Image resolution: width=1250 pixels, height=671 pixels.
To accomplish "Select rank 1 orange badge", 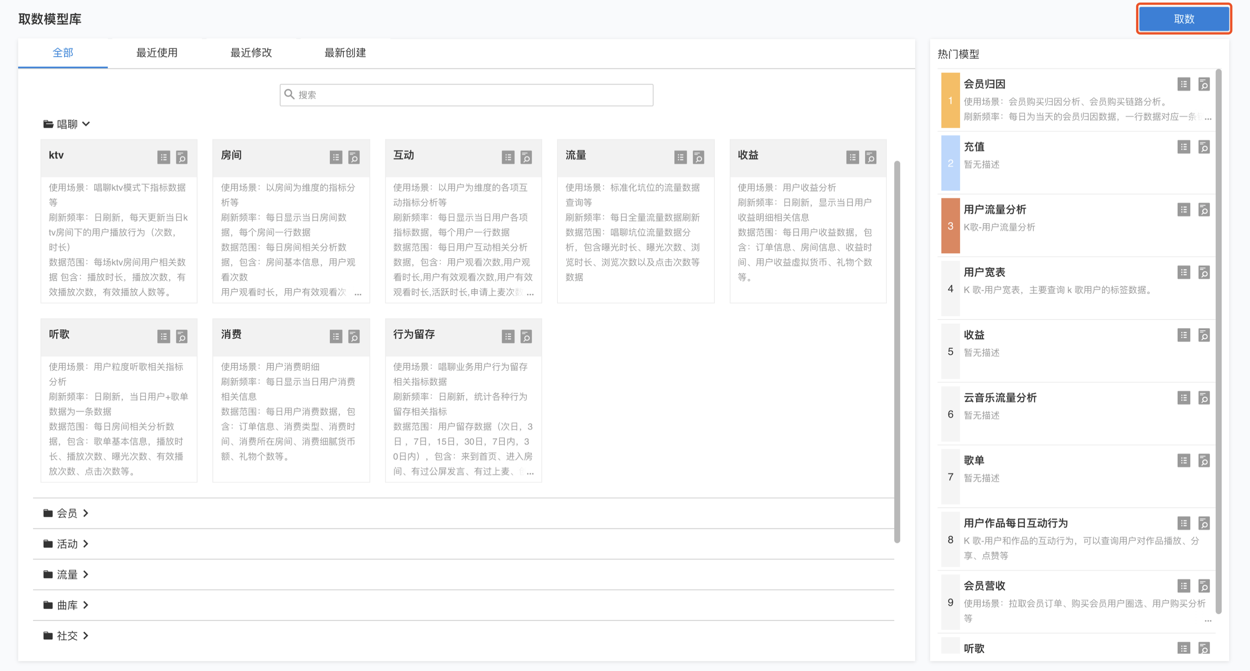I will 950,100.
